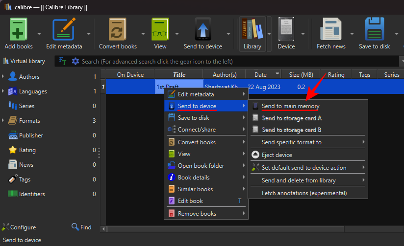
Task: Open Send to device toolbar dropdown arrow
Action: pyautogui.click(x=228, y=34)
